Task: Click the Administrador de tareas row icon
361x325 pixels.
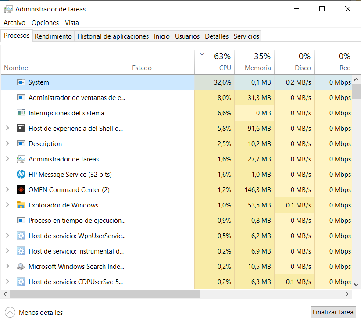Action: point(21,159)
